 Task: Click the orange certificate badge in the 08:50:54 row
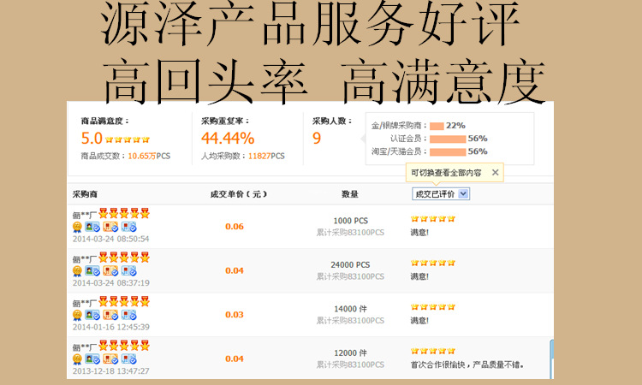(x=110, y=227)
